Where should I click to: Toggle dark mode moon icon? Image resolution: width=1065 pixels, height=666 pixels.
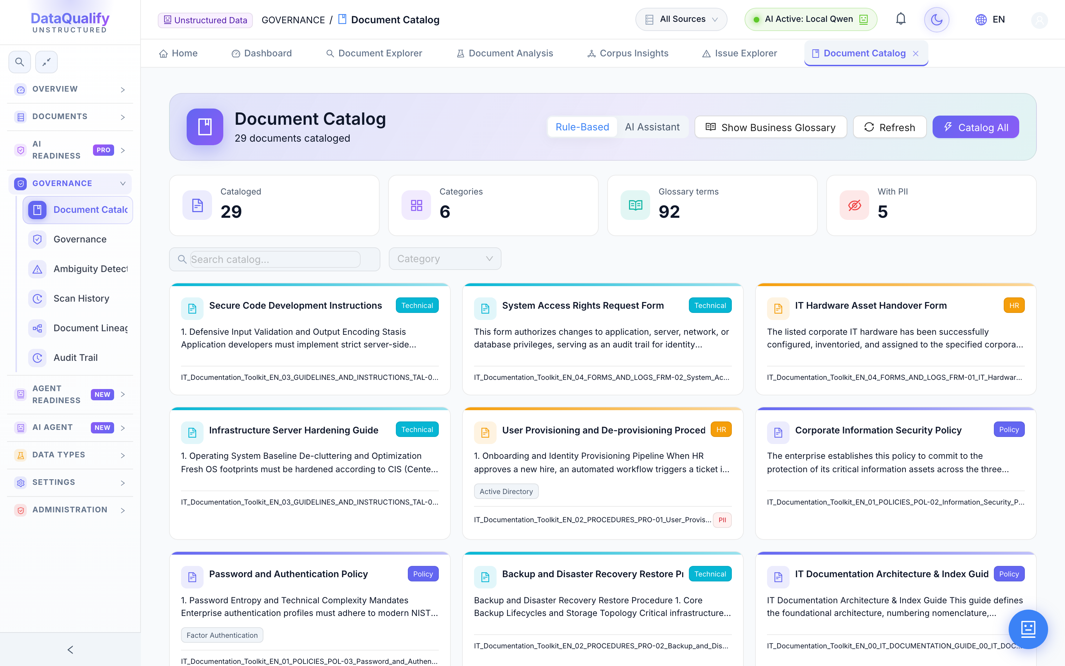[936, 19]
